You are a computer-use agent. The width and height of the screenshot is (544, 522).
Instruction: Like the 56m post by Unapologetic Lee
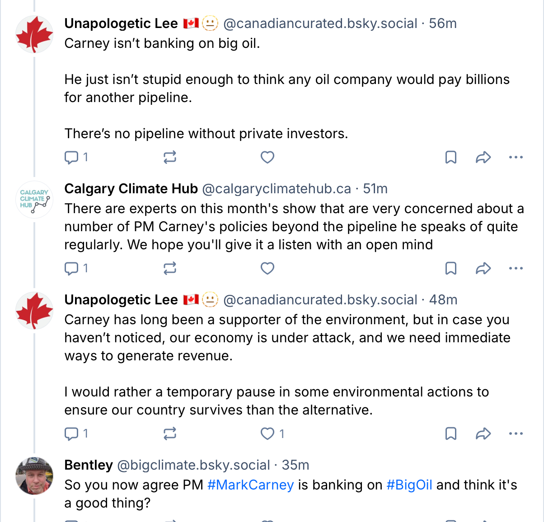pyautogui.click(x=267, y=157)
